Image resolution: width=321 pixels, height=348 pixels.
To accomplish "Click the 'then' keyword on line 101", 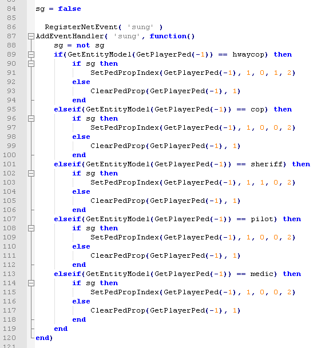I will (301, 164).
